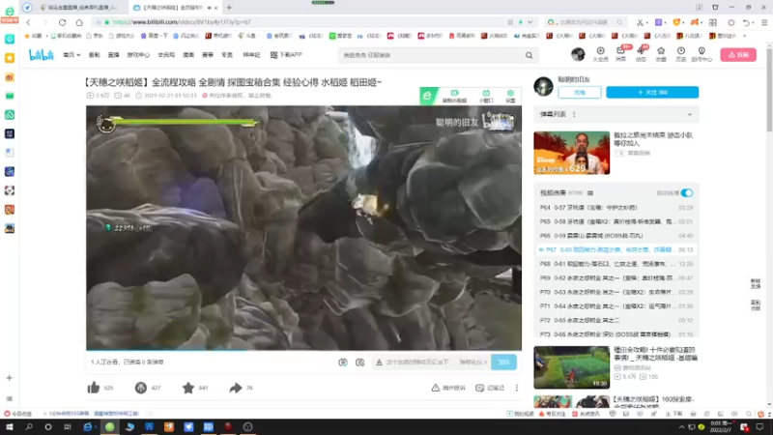Screen dimensions: 773x435
Task: Play episode P72 in the list
Action: tap(616, 320)
